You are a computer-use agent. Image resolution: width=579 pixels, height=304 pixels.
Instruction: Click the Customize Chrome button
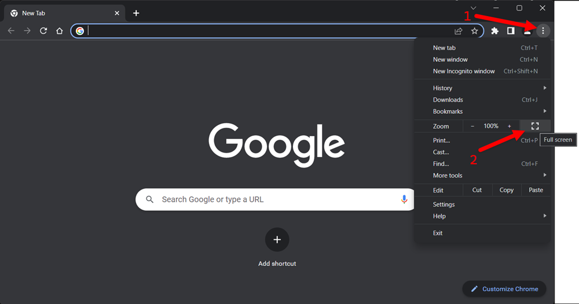click(504, 289)
